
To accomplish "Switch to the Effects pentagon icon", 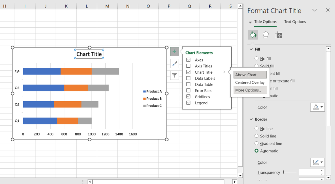I will click(x=266, y=35).
